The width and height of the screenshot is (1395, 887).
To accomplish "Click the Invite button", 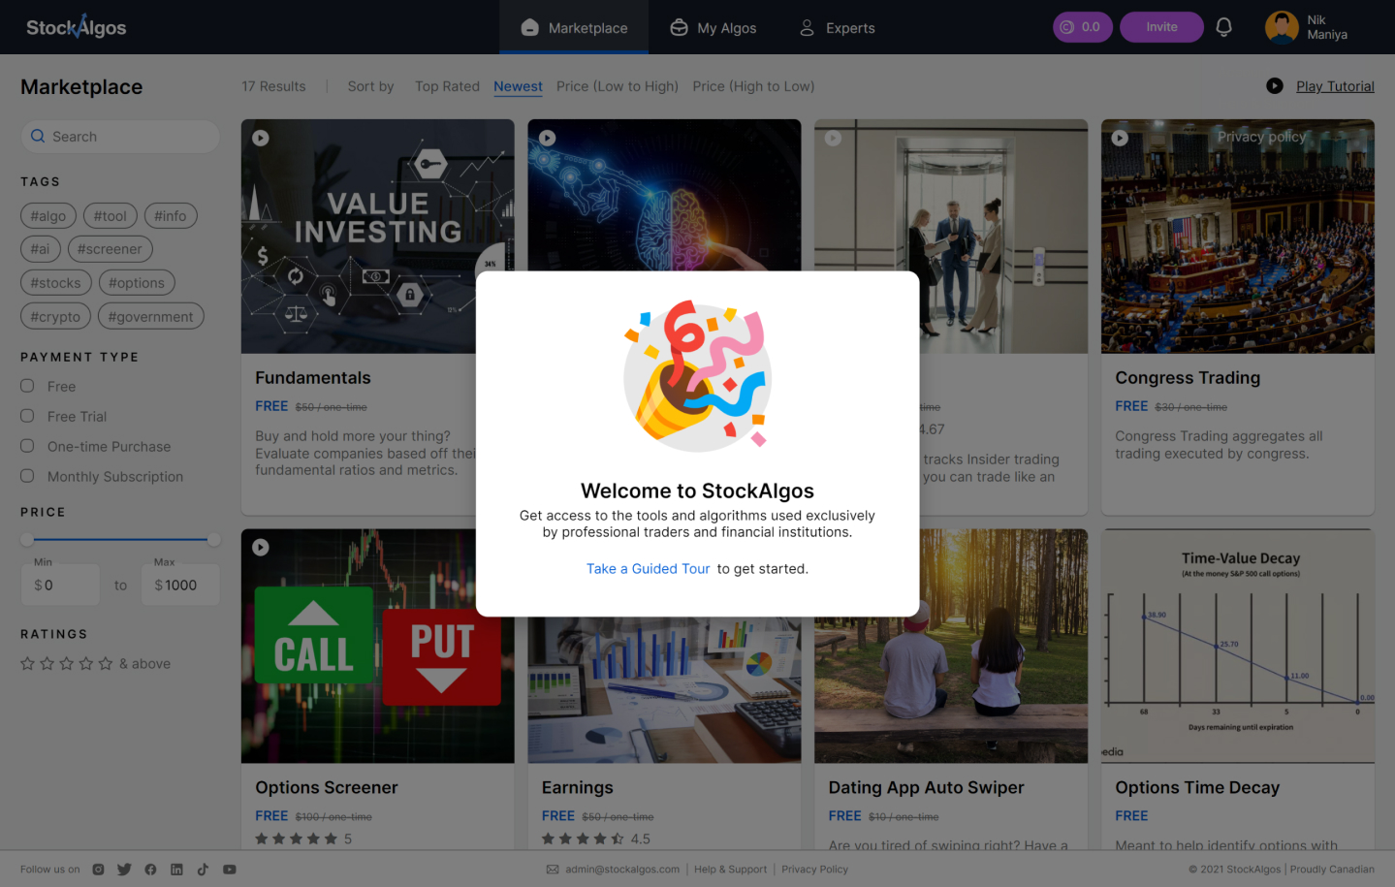I will click(x=1161, y=27).
